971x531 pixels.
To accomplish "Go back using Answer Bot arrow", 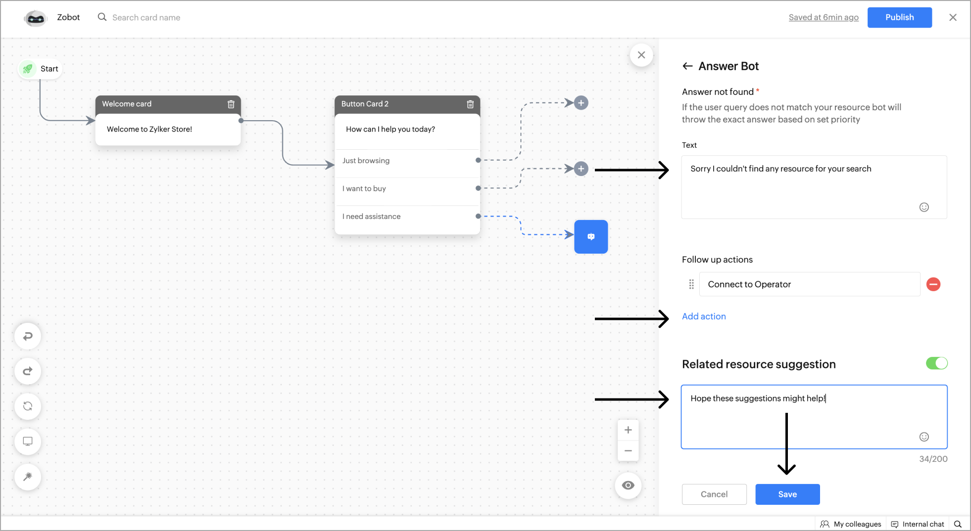I will click(687, 66).
